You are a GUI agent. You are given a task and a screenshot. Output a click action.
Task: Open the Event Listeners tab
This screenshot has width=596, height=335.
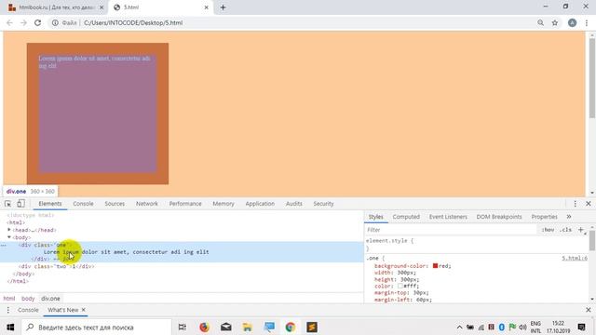[448, 217]
